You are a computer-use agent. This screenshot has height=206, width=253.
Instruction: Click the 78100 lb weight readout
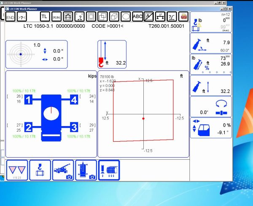tap(107, 77)
